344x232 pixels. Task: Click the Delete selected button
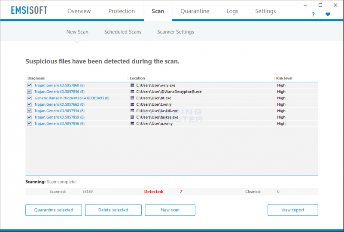(113, 210)
